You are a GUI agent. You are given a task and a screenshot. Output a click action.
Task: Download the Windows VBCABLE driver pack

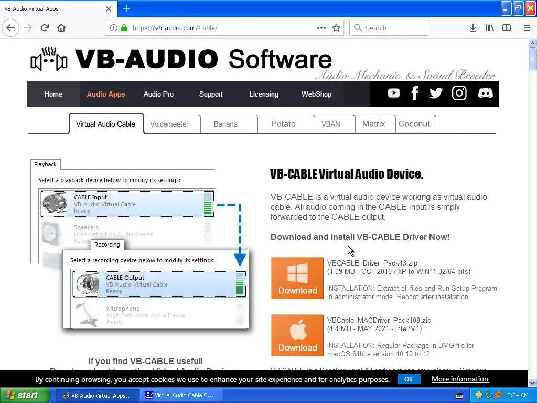tap(297, 278)
